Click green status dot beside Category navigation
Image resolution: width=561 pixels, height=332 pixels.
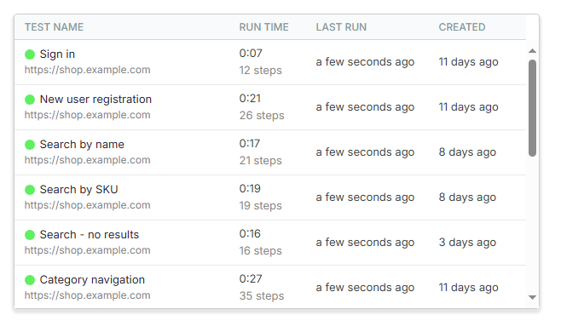[30, 280]
